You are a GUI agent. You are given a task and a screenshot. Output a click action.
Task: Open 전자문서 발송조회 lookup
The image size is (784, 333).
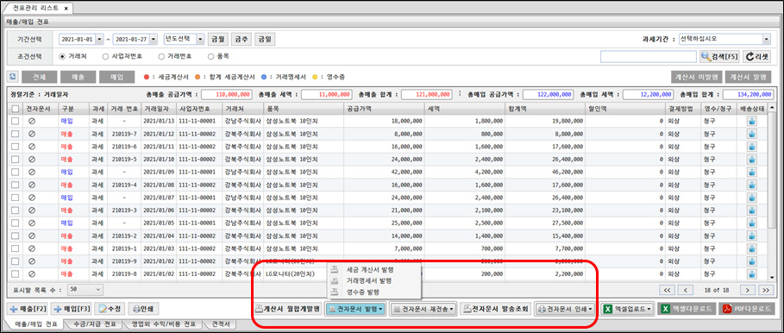496,309
